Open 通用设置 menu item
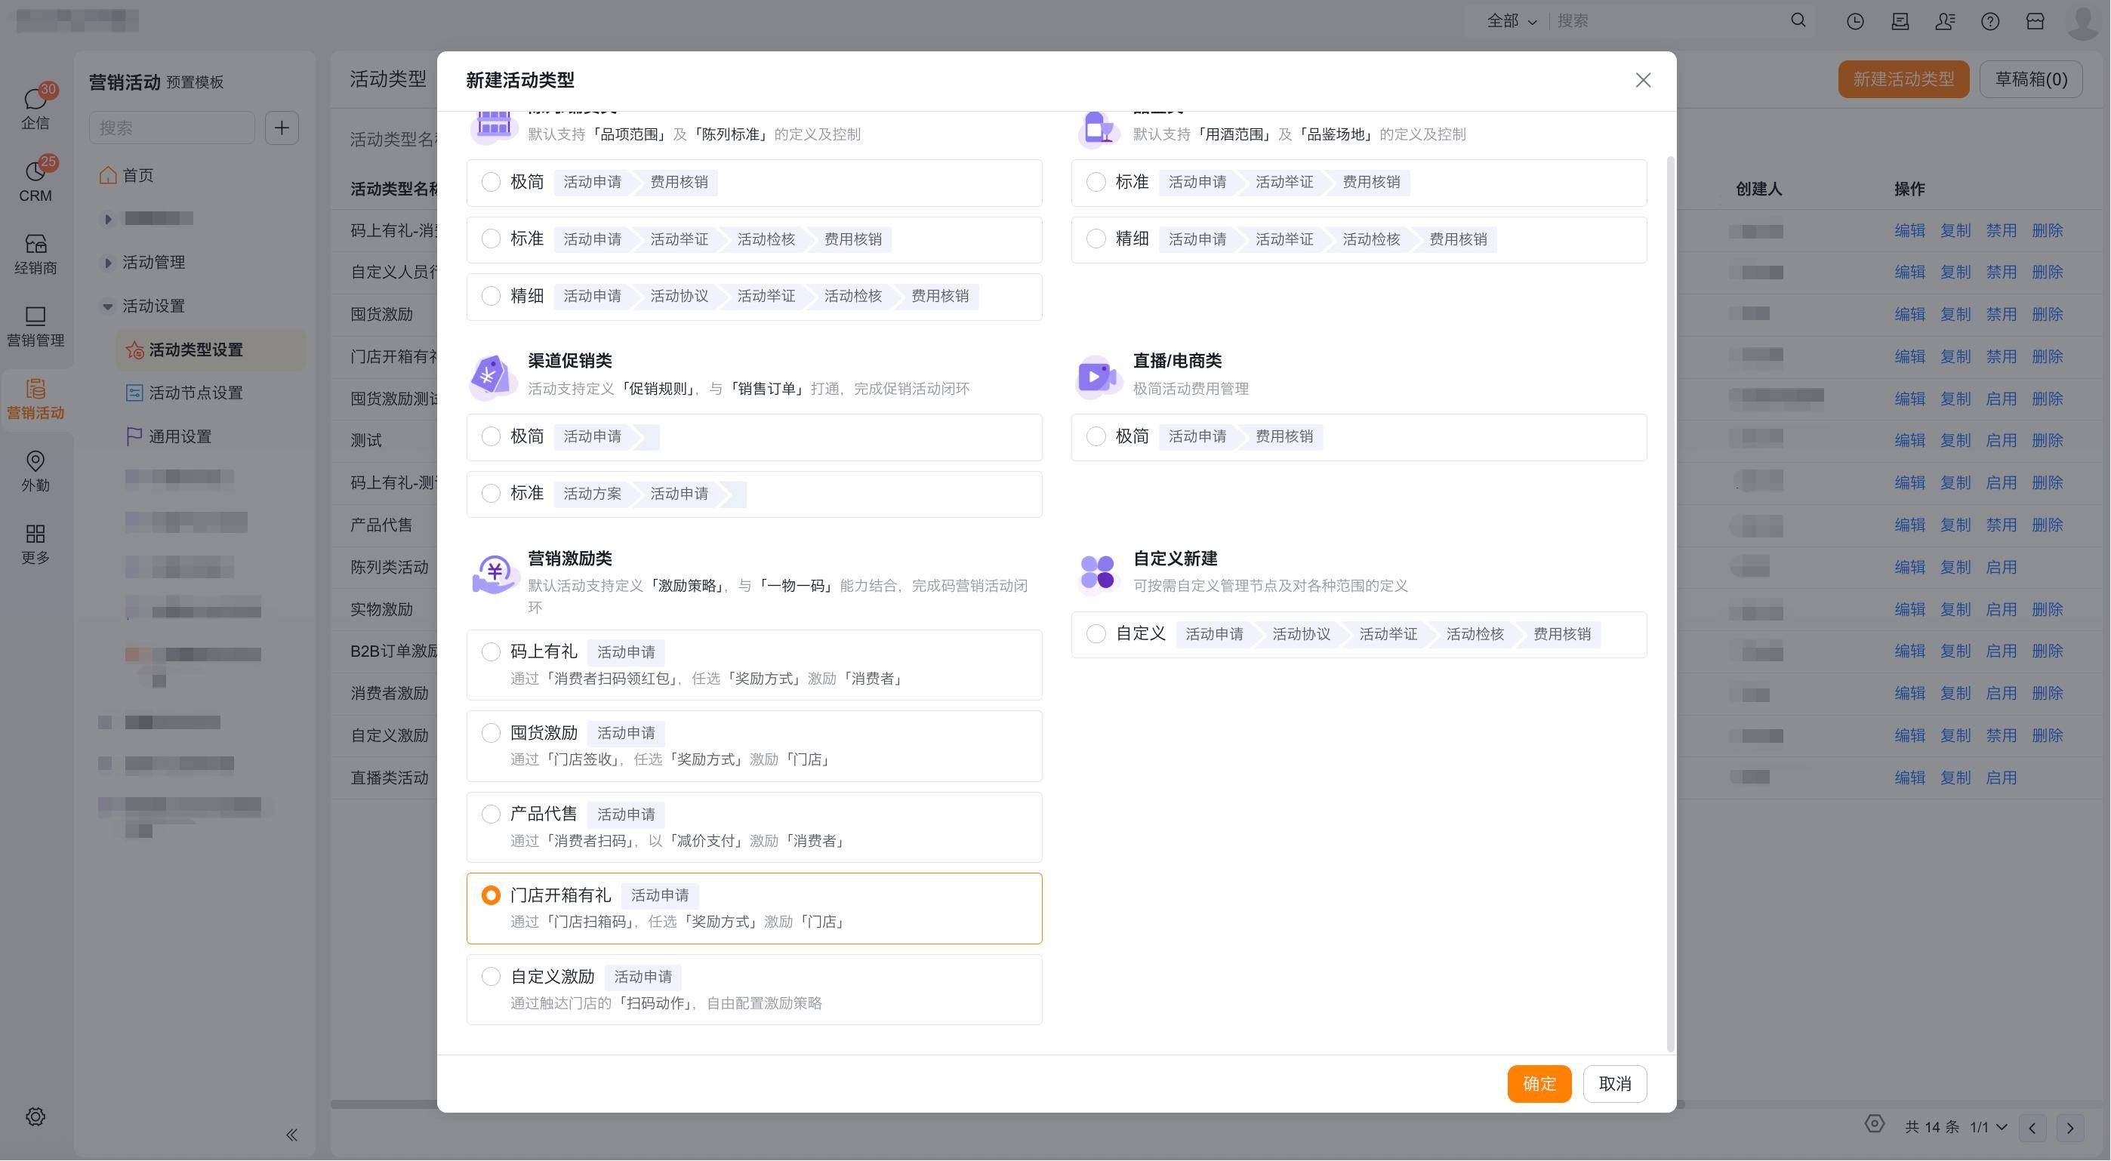This screenshot has height=1161, width=2111. pos(180,437)
